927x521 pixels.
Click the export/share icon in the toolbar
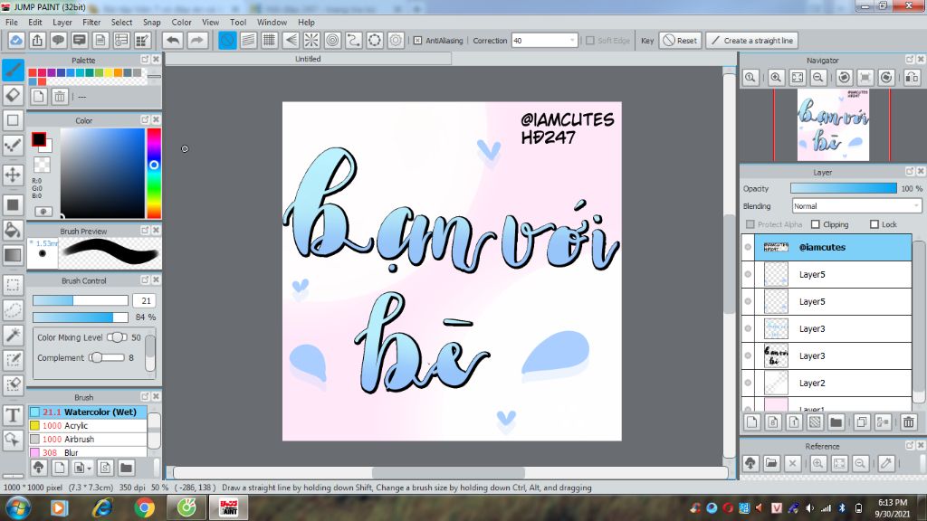(x=37, y=41)
